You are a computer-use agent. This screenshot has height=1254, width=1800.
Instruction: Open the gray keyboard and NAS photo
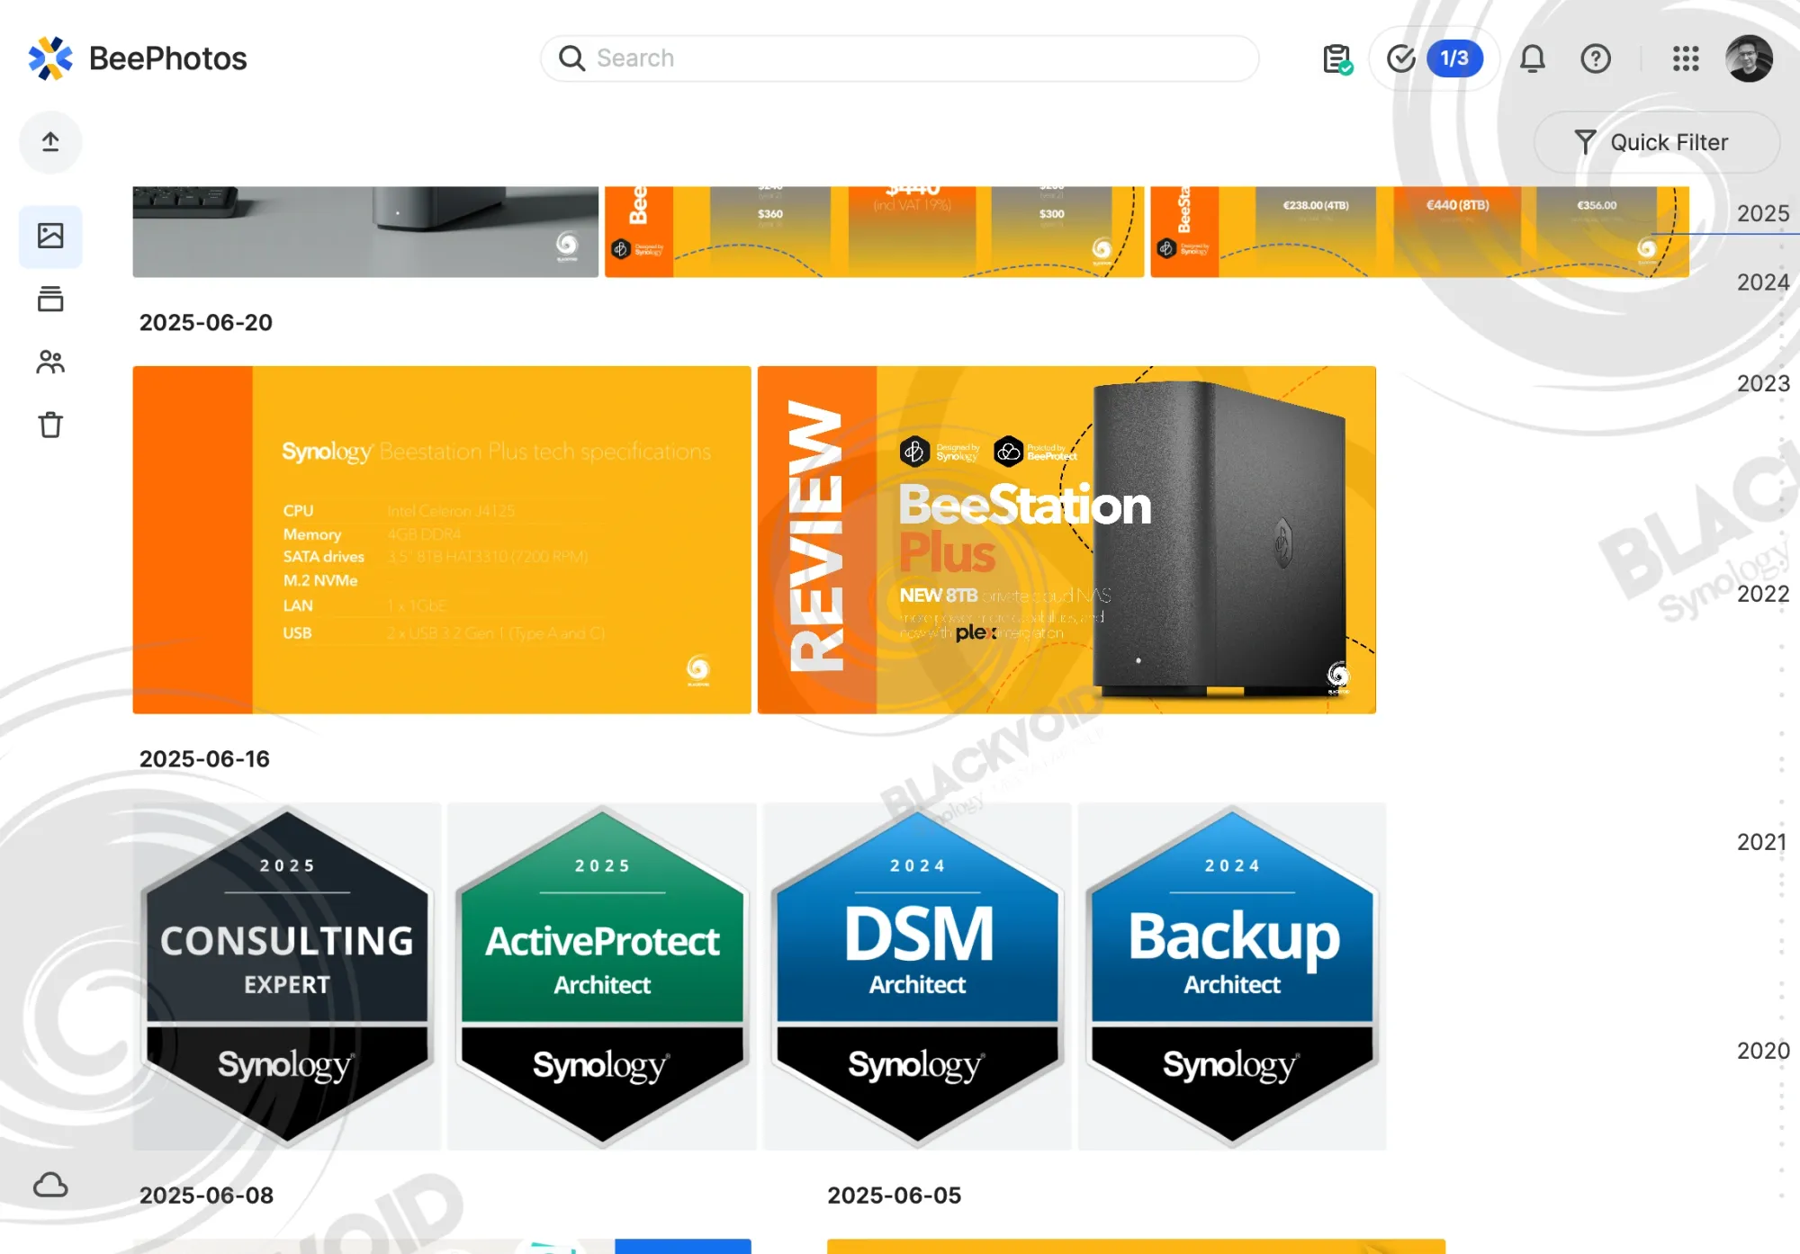[365, 232]
